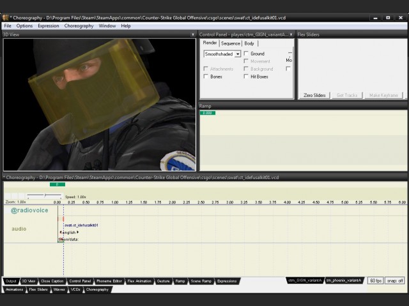This screenshot has width=409, height=306.
Task: Open the Expression menu
Action: click(49, 25)
